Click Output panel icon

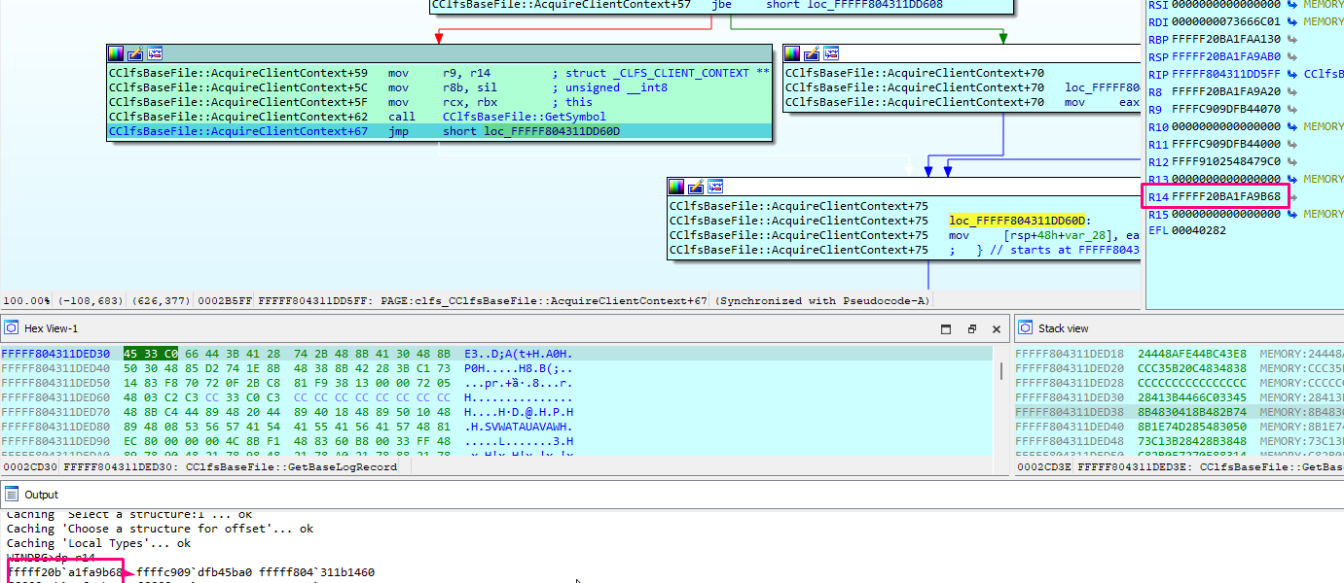pyautogui.click(x=11, y=495)
